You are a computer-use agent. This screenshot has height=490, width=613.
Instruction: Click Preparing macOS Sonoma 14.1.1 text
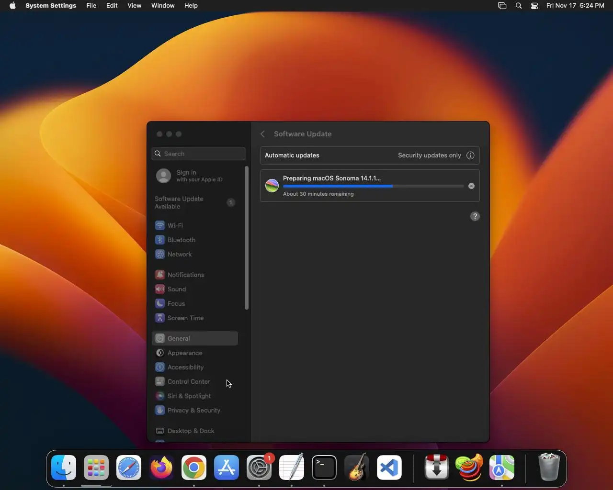[332, 178]
